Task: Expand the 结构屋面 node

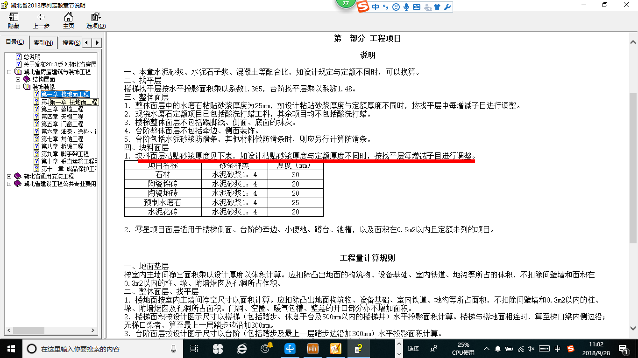Action: 18,79
